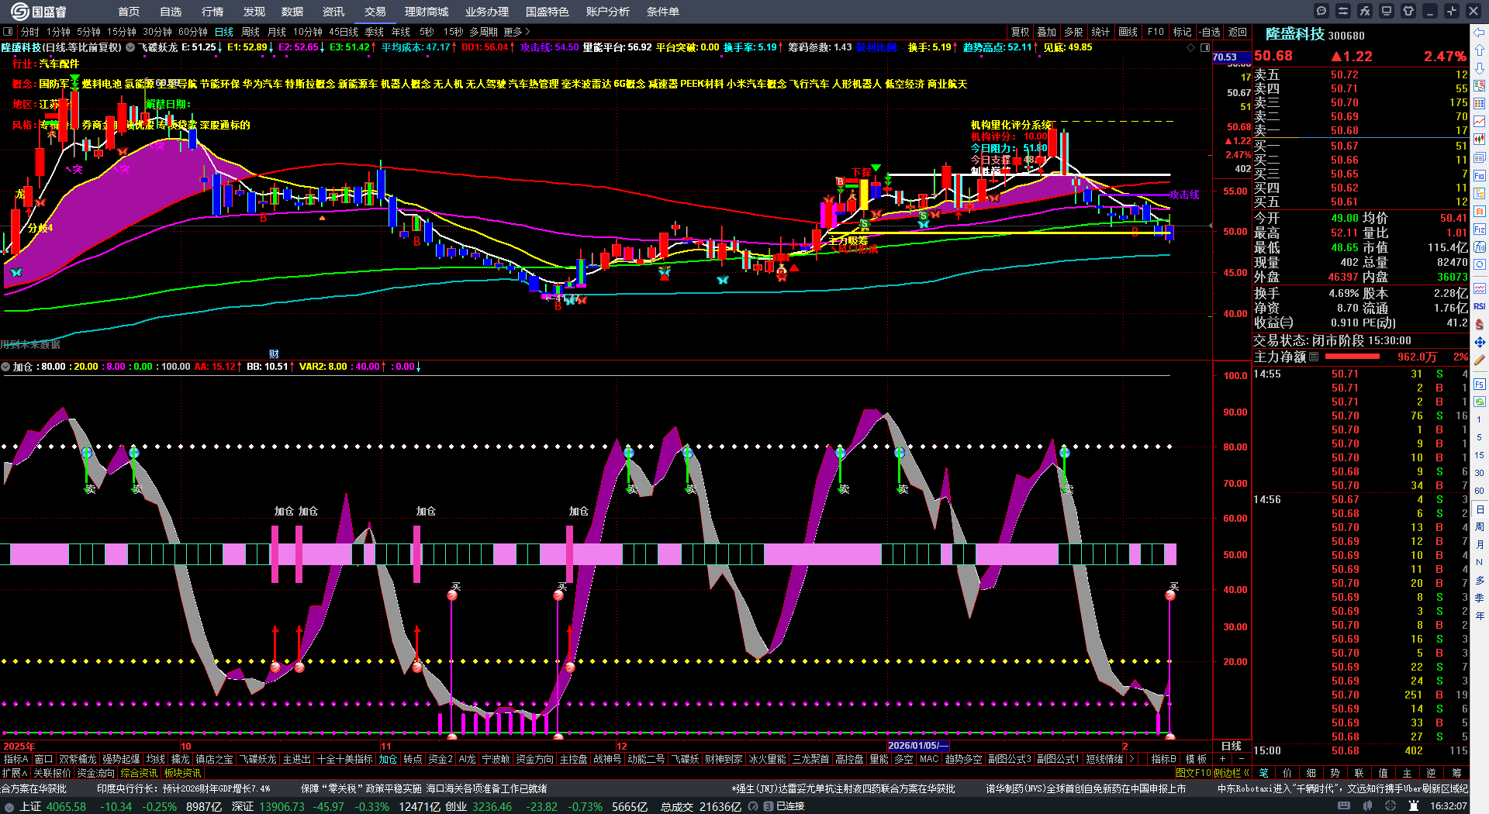
Task: Click the 返回 button
Action: pos(1238,32)
